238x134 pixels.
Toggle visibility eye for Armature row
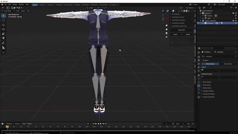236,23
